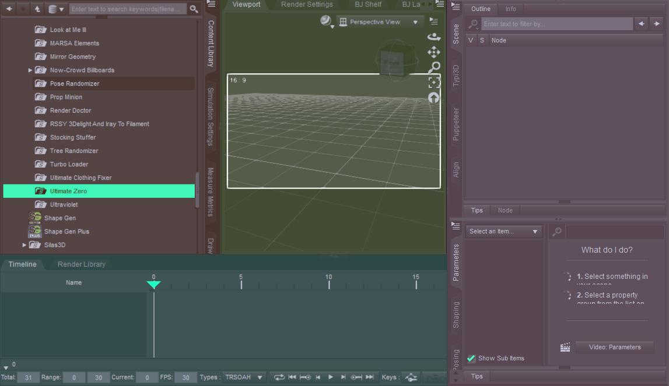Go to previous keyframe
Viewport: 669px width, 386px height.
tap(305, 377)
